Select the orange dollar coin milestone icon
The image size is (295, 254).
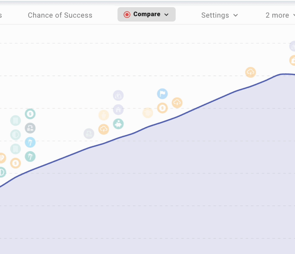point(163,108)
